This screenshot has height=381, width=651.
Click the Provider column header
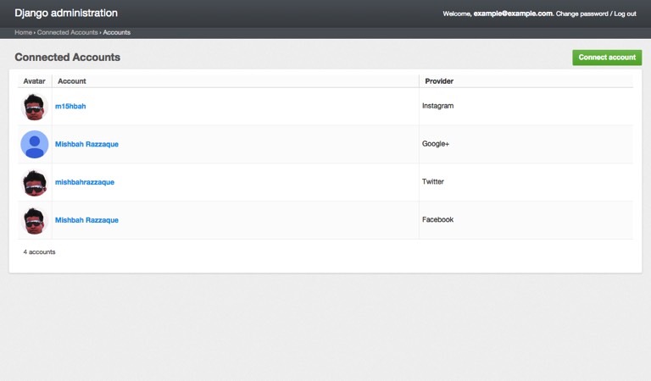pos(439,81)
